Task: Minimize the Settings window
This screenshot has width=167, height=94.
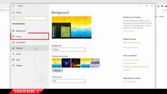Action: (141, 6)
